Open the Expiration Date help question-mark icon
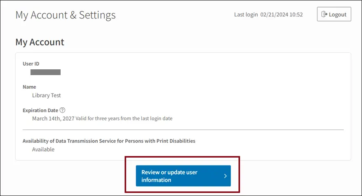This screenshot has width=362, height=196. coord(62,110)
